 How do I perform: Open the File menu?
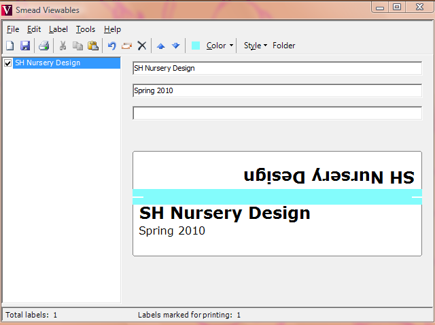coord(13,29)
